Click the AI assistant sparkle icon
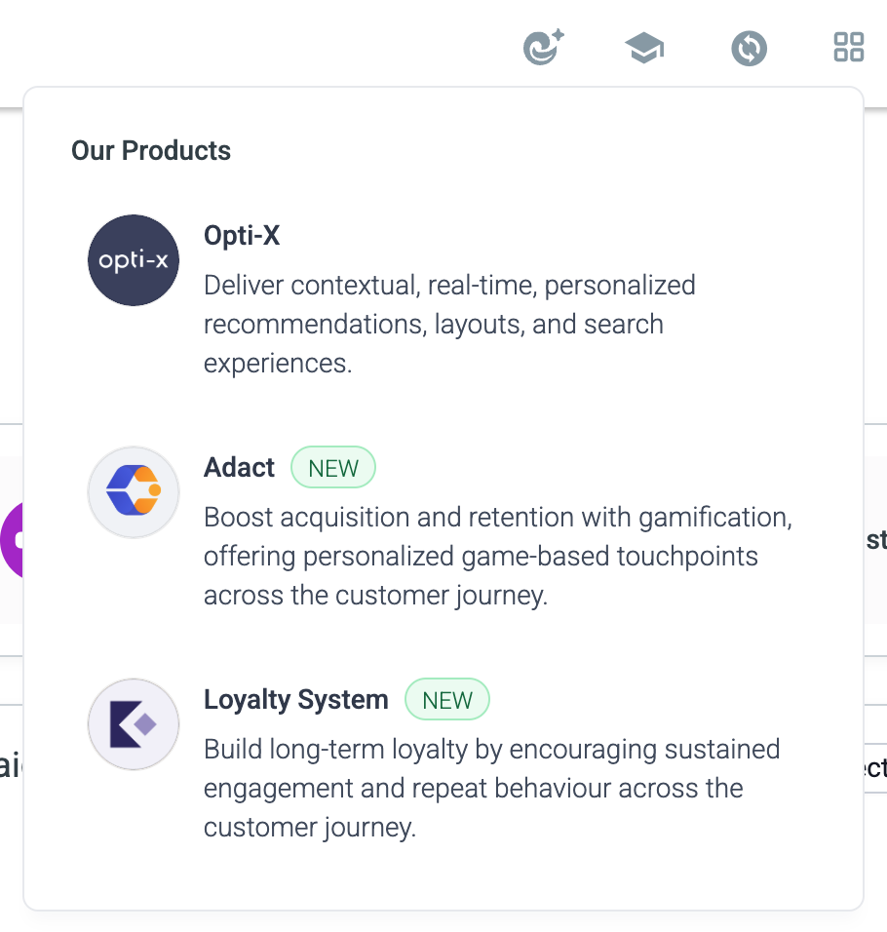887x932 pixels. point(543,47)
